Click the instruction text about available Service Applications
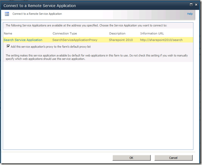This screenshot has width=202, height=165. point(86,25)
